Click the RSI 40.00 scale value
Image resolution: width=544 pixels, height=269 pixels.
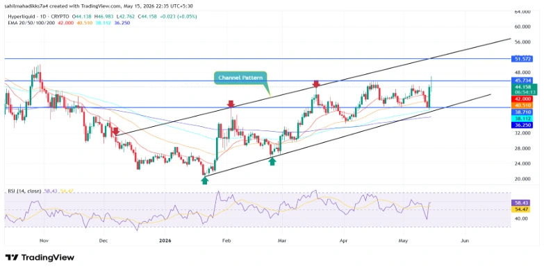[x=521, y=218]
